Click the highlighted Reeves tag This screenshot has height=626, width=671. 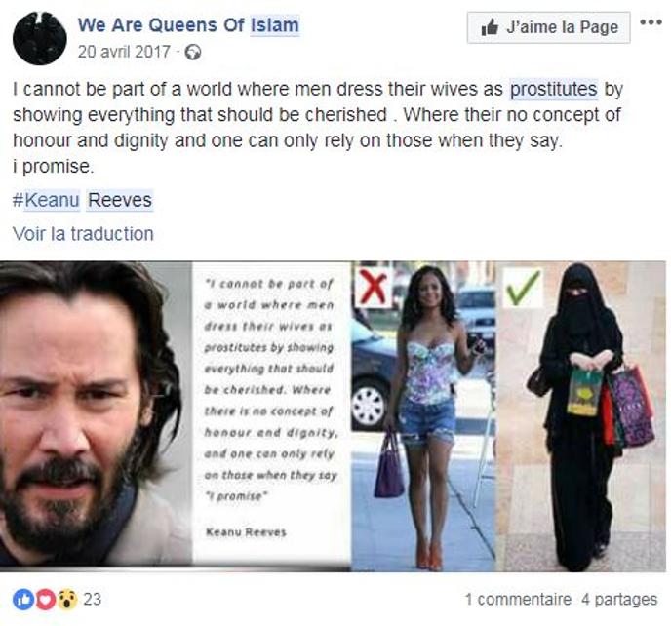(x=120, y=200)
